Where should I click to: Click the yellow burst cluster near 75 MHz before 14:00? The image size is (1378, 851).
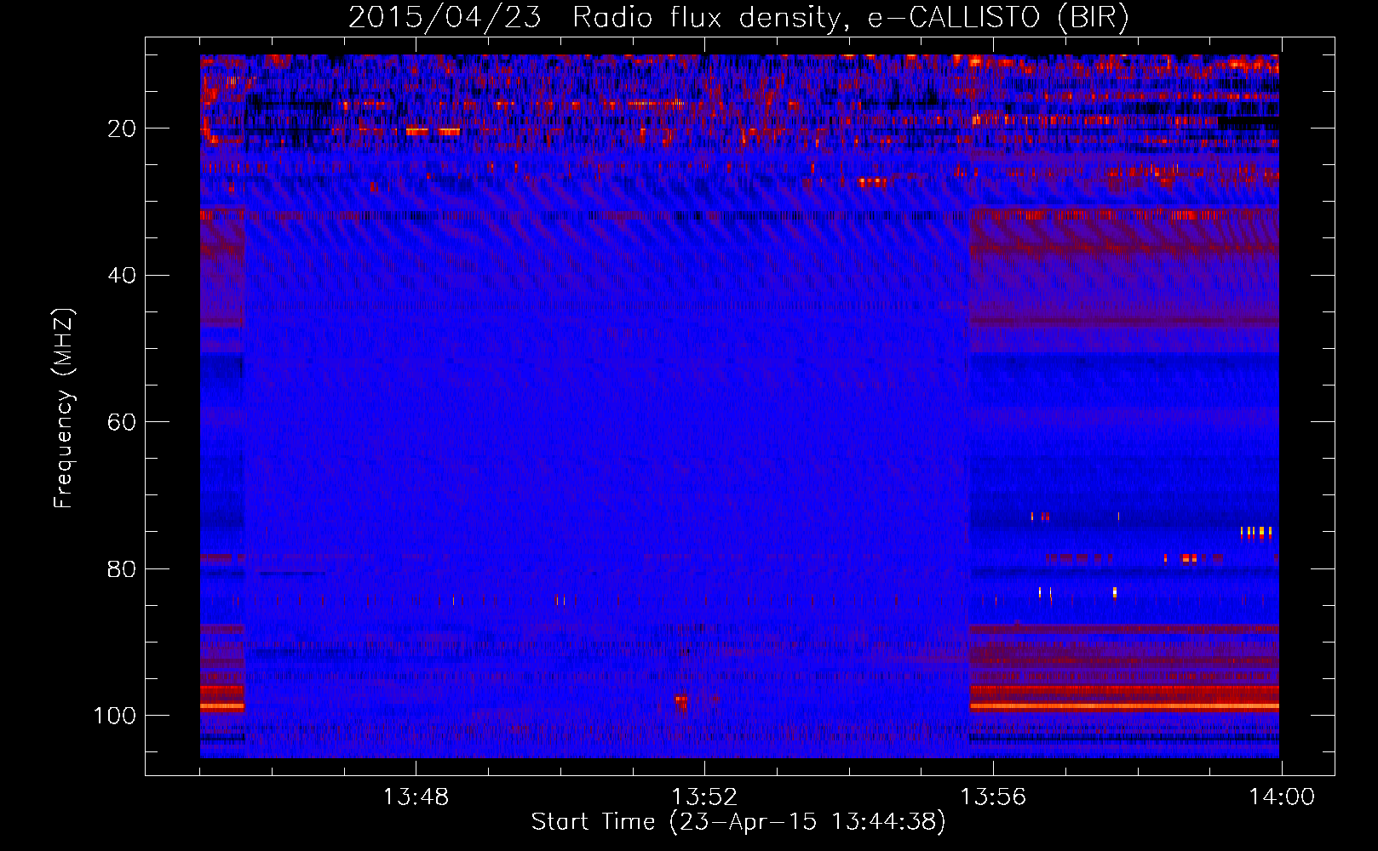tap(1256, 532)
